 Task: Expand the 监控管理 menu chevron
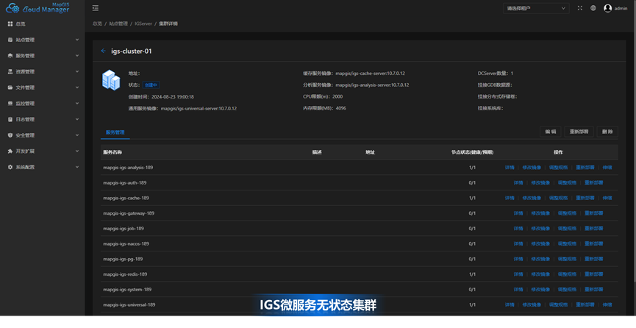point(77,104)
